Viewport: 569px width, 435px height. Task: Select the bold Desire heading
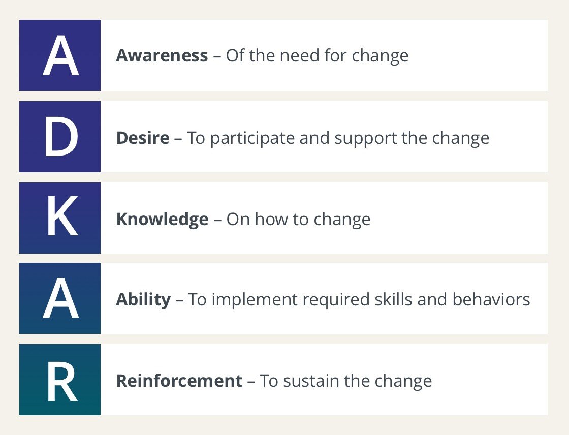click(143, 138)
